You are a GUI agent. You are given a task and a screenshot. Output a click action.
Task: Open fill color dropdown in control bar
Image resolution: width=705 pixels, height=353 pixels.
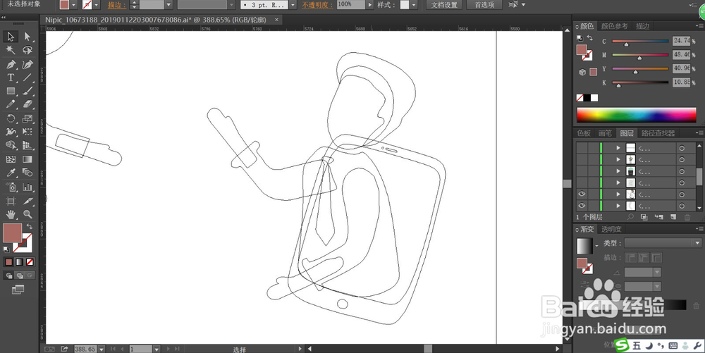tap(74, 4)
